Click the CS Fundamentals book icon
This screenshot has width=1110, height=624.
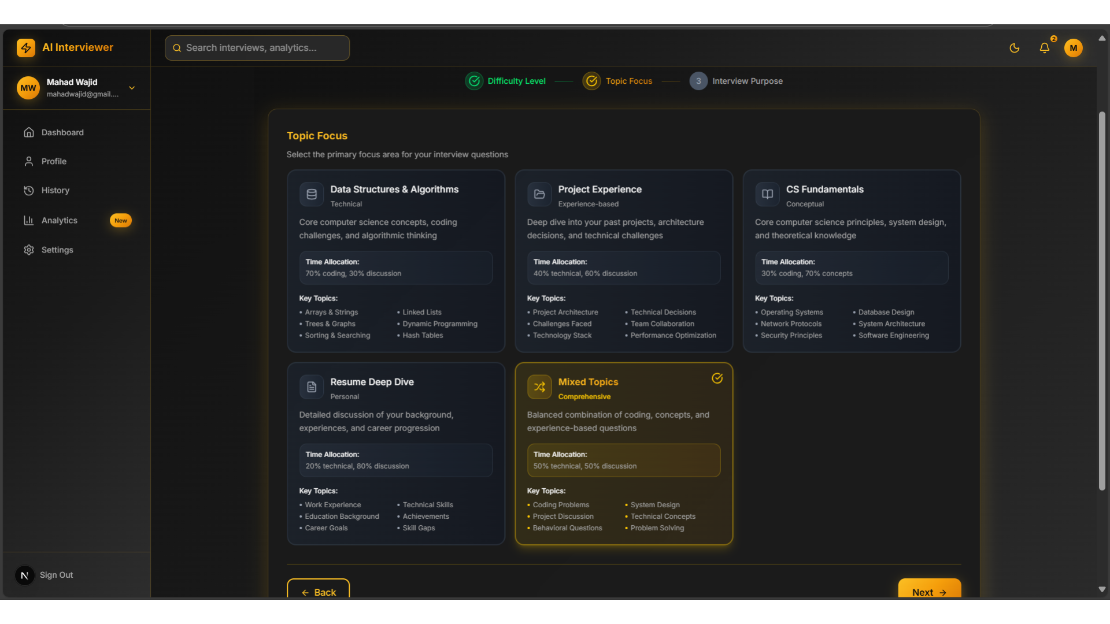[x=767, y=194]
